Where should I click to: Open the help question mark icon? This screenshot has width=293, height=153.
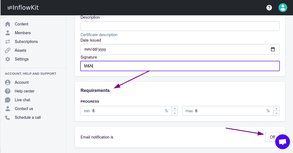click(269, 8)
